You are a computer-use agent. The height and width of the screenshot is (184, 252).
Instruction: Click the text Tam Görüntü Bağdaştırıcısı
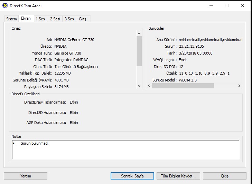76,67
